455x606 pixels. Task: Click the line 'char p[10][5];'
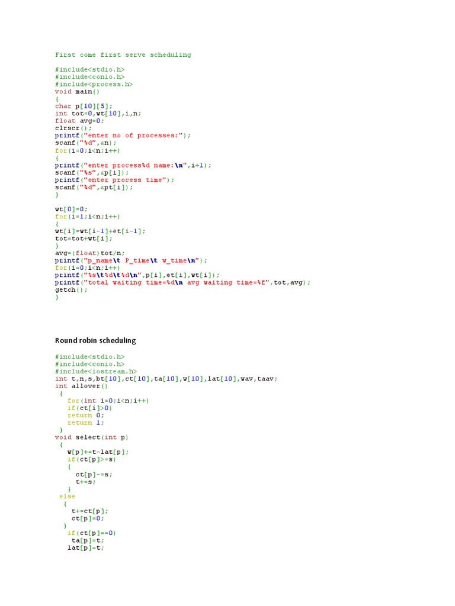tap(84, 107)
